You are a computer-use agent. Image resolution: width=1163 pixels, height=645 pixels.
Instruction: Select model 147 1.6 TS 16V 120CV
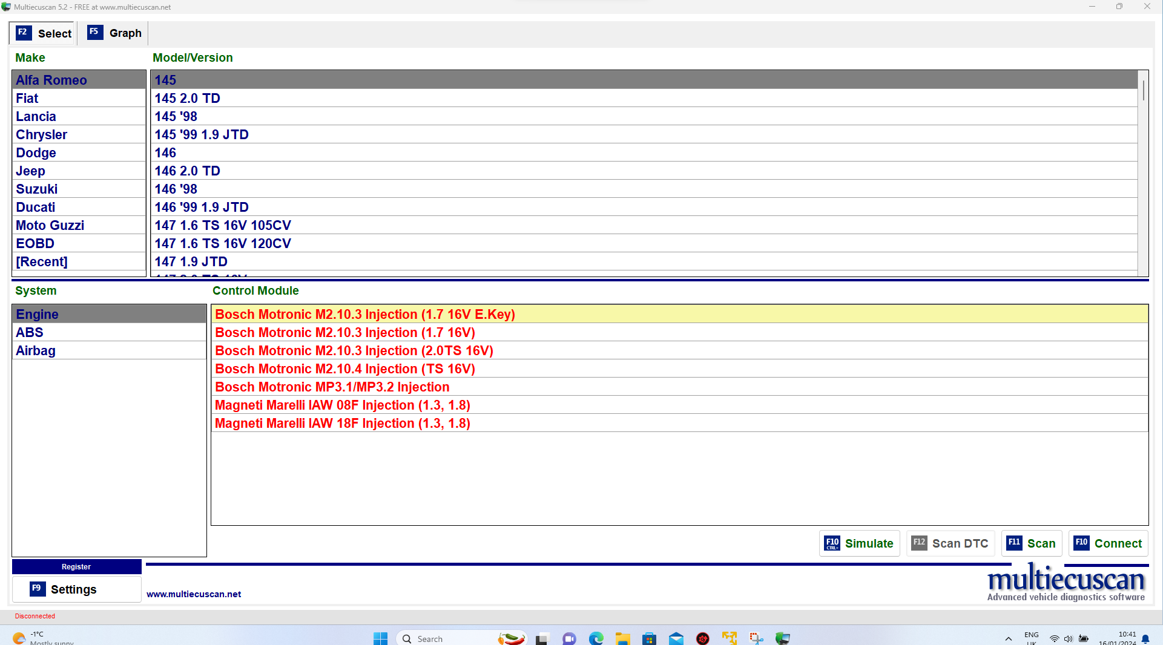(x=644, y=243)
